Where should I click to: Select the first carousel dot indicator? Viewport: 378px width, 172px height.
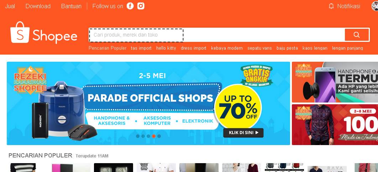[x=138, y=136]
